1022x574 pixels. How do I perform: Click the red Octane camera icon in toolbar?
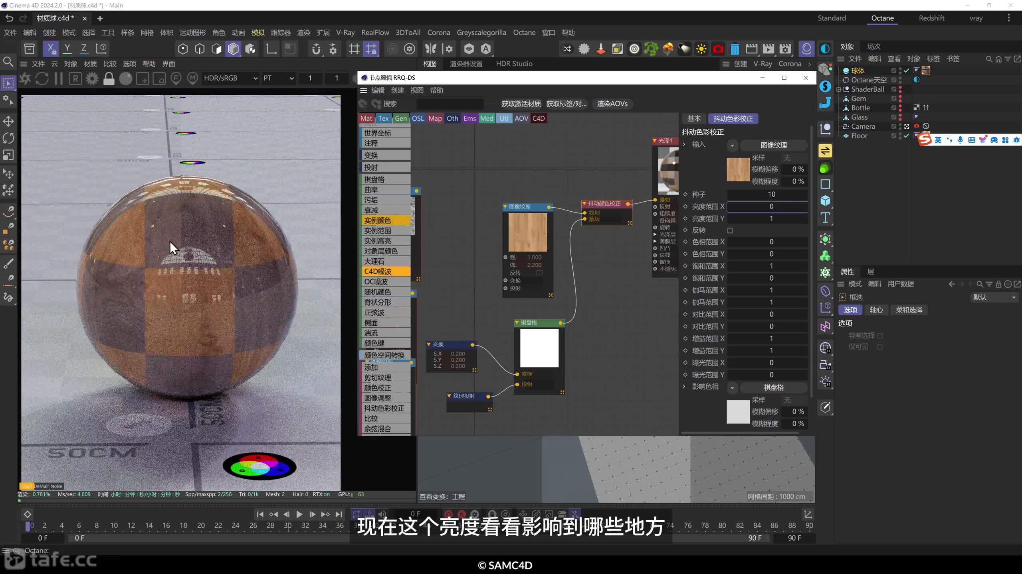coord(718,49)
